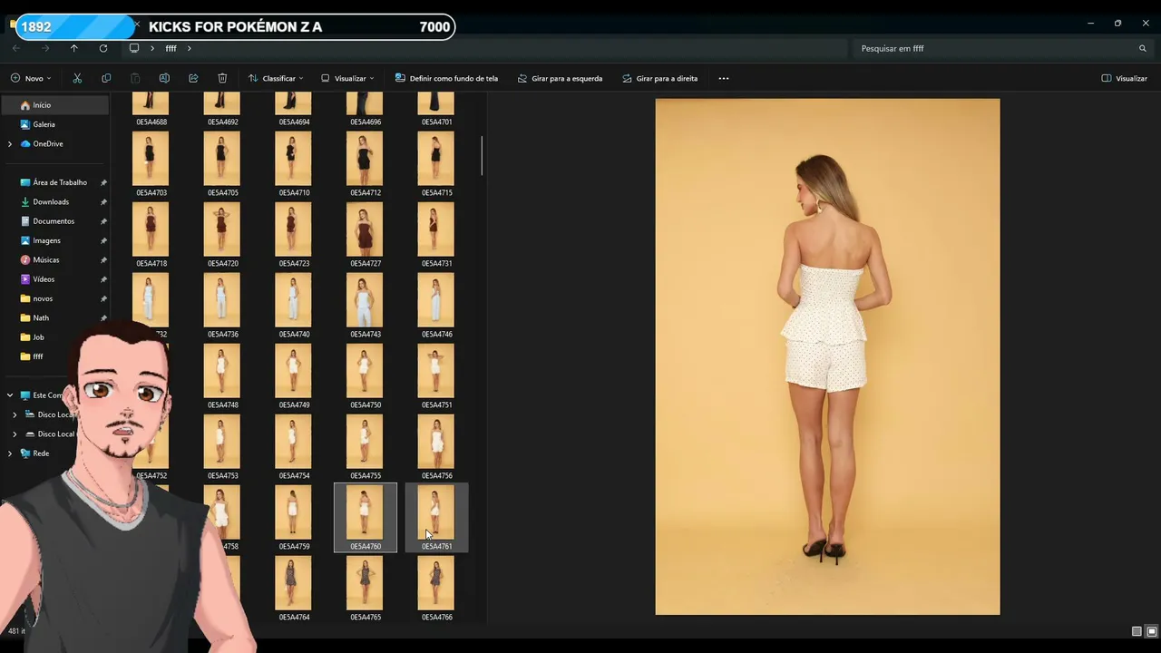Click the file list vertical scrollbar thumb
The image size is (1161, 653).
(482, 156)
